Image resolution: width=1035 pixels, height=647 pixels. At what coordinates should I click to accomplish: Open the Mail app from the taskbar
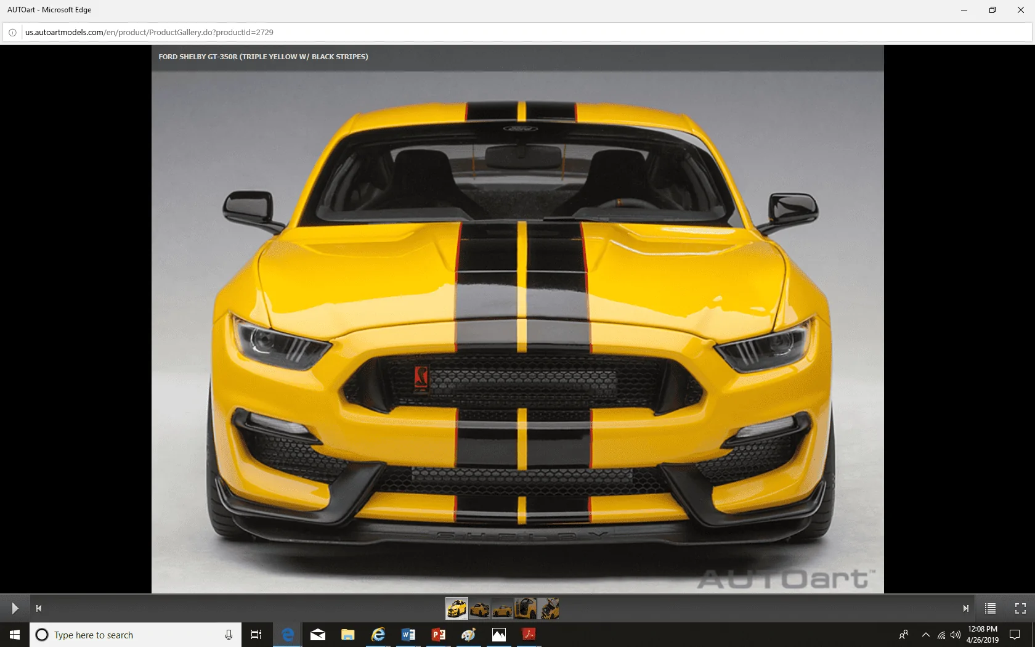click(x=318, y=635)
